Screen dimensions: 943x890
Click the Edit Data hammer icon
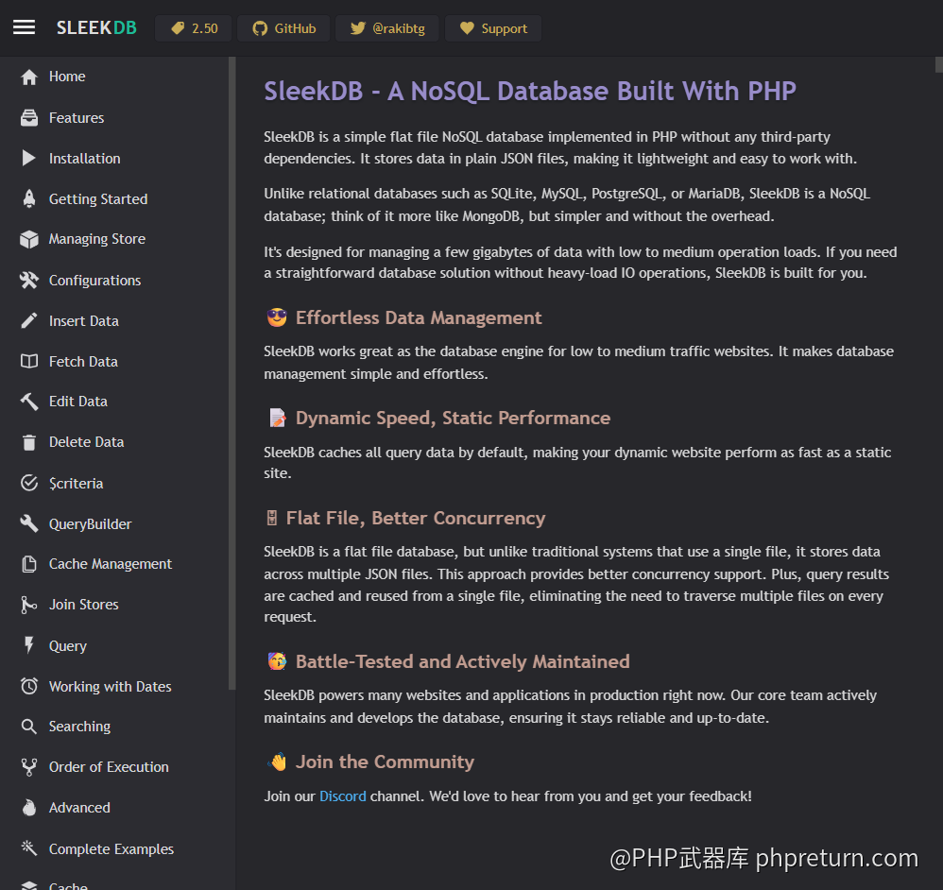(x=29, y=402)
